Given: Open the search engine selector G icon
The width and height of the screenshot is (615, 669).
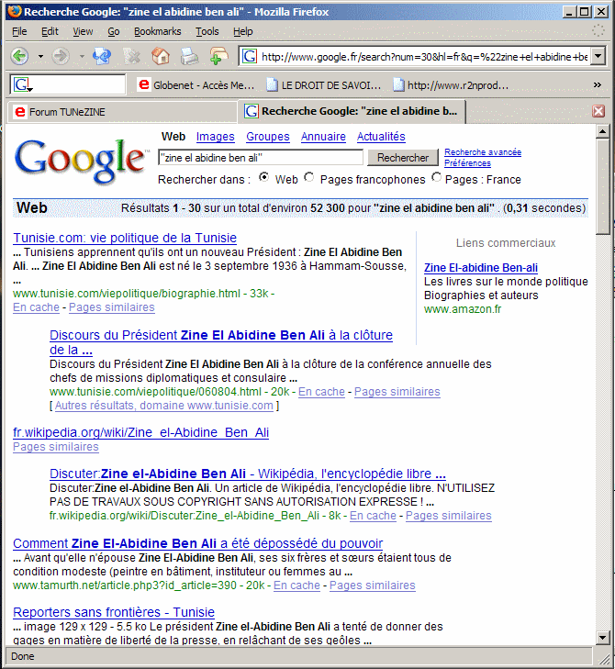Looking at the screenshot, I should (22, 85).
